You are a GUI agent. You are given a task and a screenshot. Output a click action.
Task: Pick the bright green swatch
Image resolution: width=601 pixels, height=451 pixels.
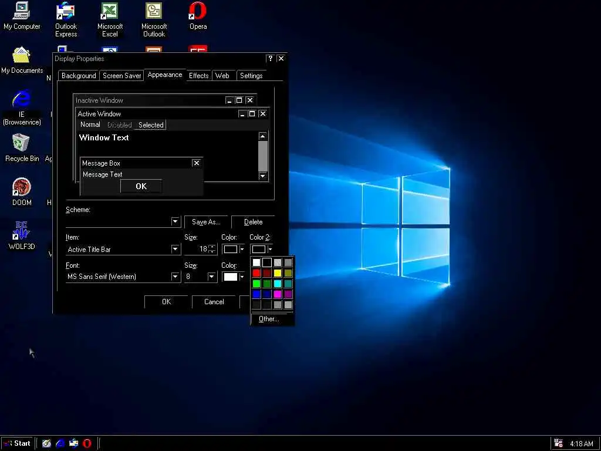[256, 284]
